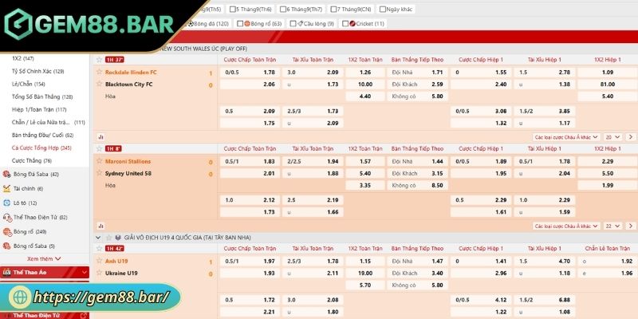The image size is (638, 319).
Task: Click the Thể Thao Điện Tử esports icon
Action: 6,217
